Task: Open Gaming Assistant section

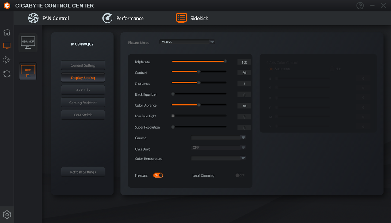Action: coord(83,103)
